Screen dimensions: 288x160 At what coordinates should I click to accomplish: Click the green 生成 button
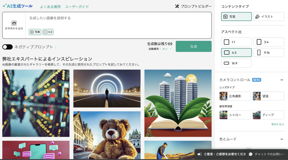tap(193, 46)
